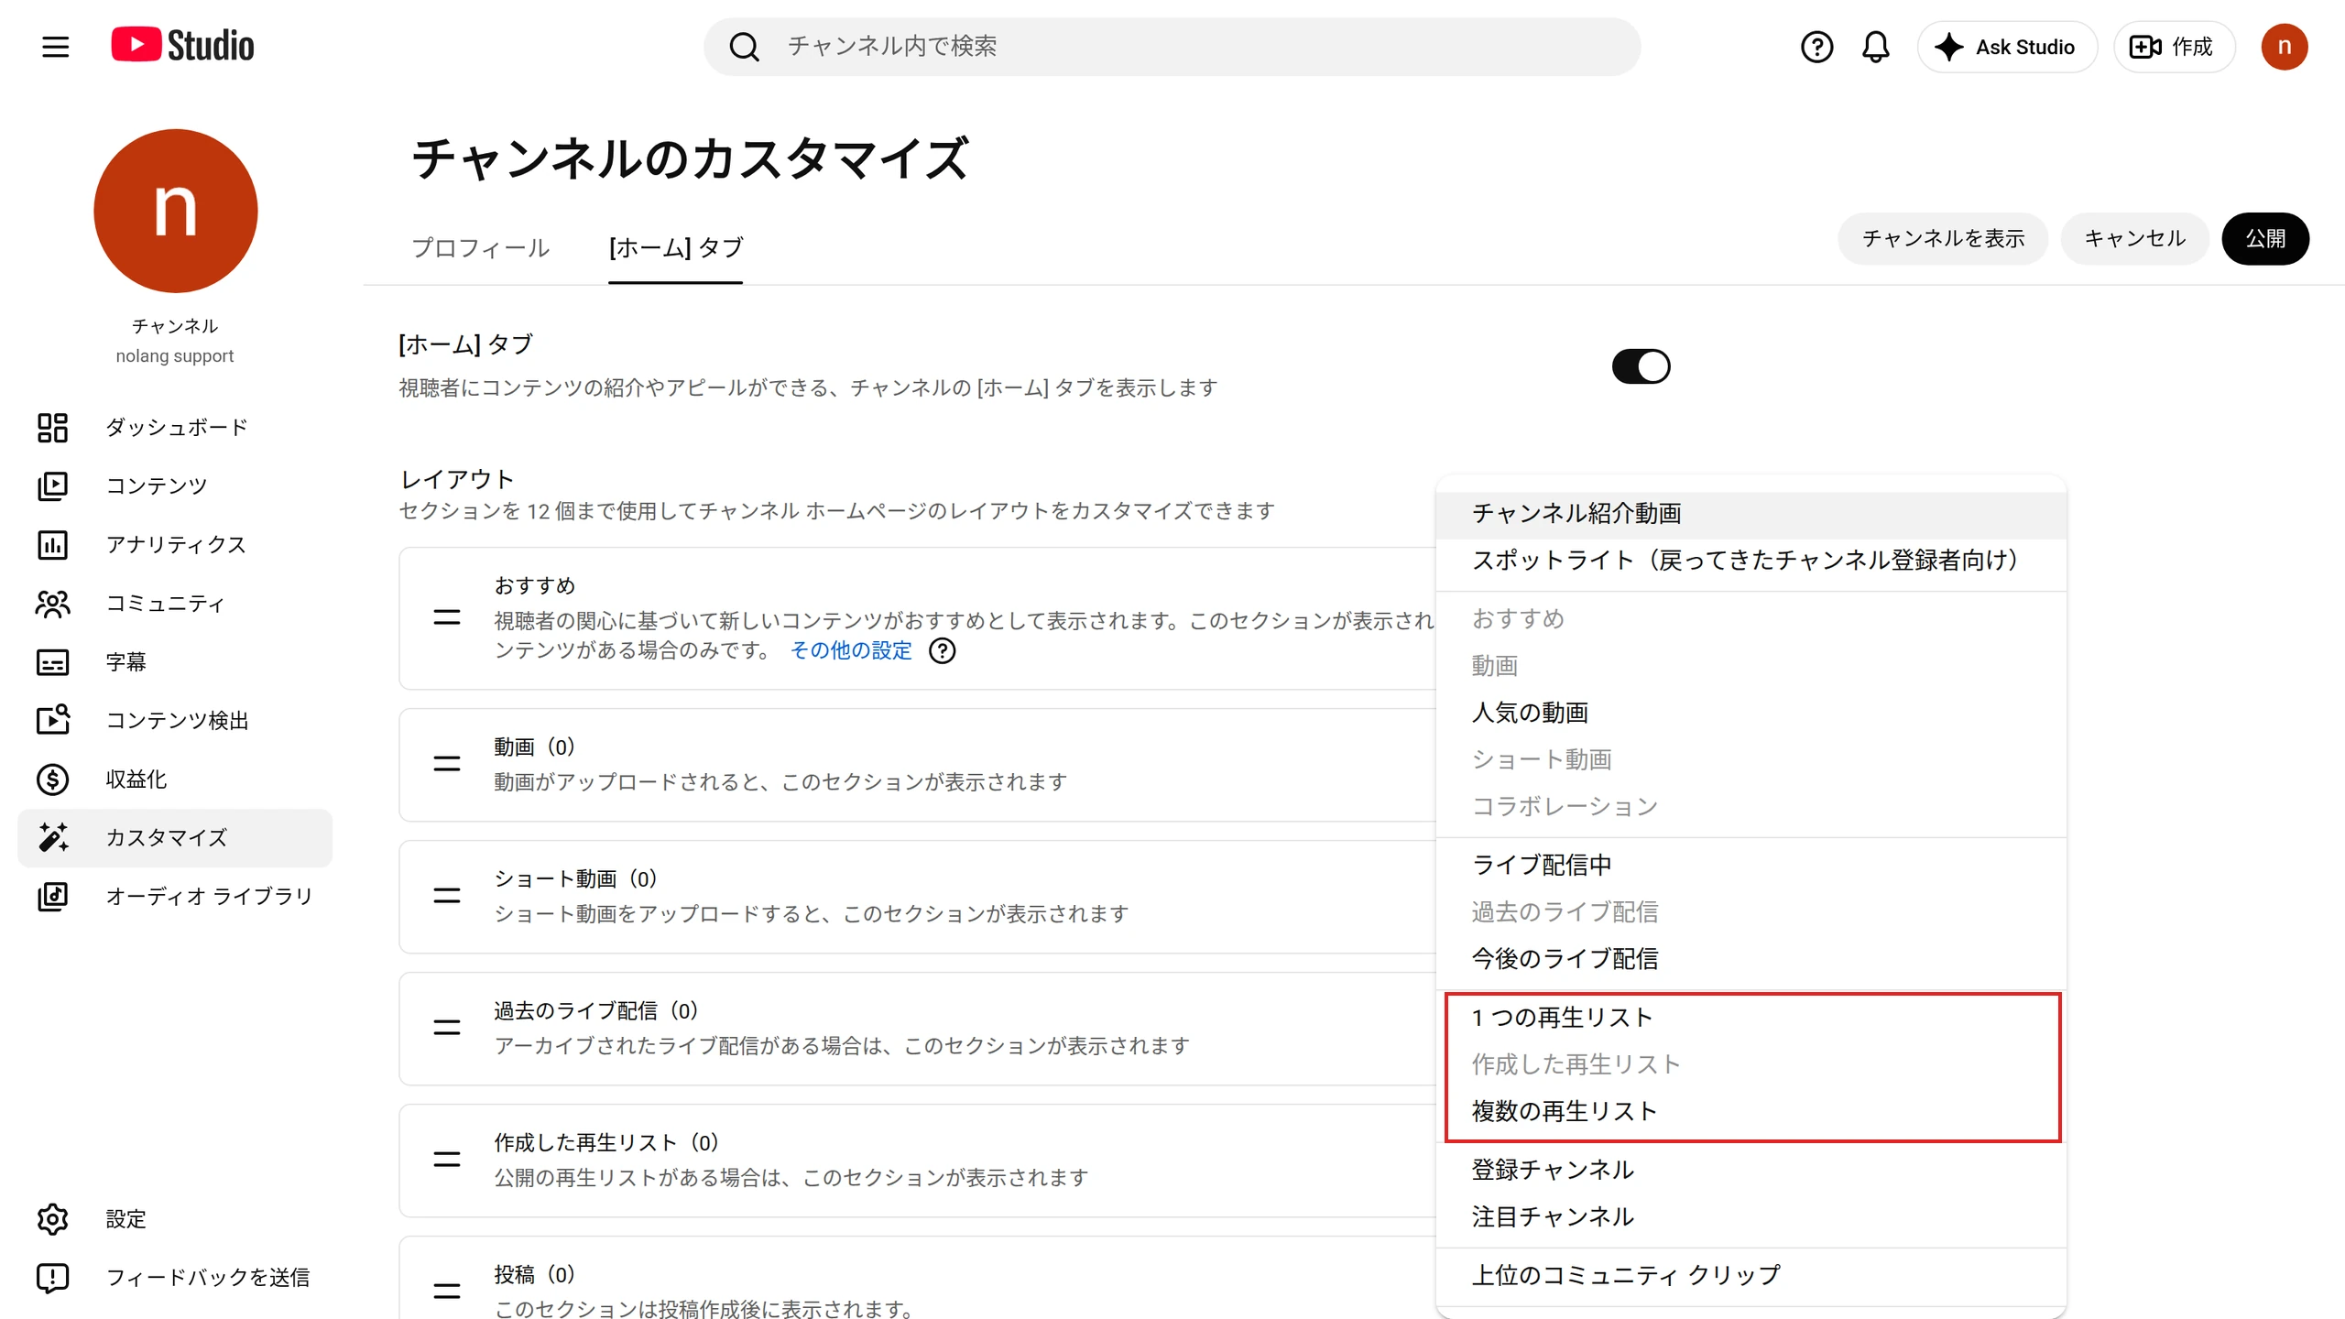Open the account avatar menu
The width and height of the screenshot is (2345, 1319).
2284,47
